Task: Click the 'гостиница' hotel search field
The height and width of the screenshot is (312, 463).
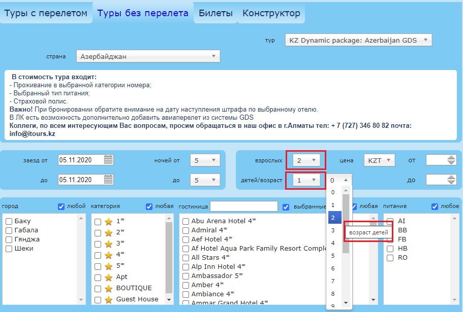Action: 244,206
